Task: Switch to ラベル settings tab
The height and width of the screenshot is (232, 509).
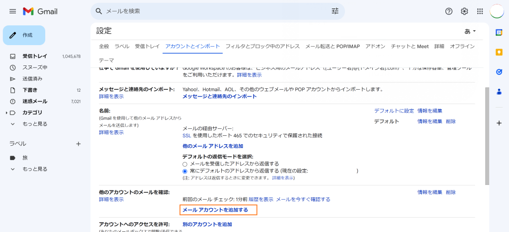Action: point(122,46)
